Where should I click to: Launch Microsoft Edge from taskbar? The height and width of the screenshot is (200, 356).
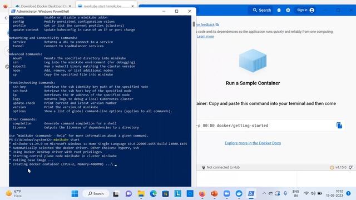[x=154, y=194]
